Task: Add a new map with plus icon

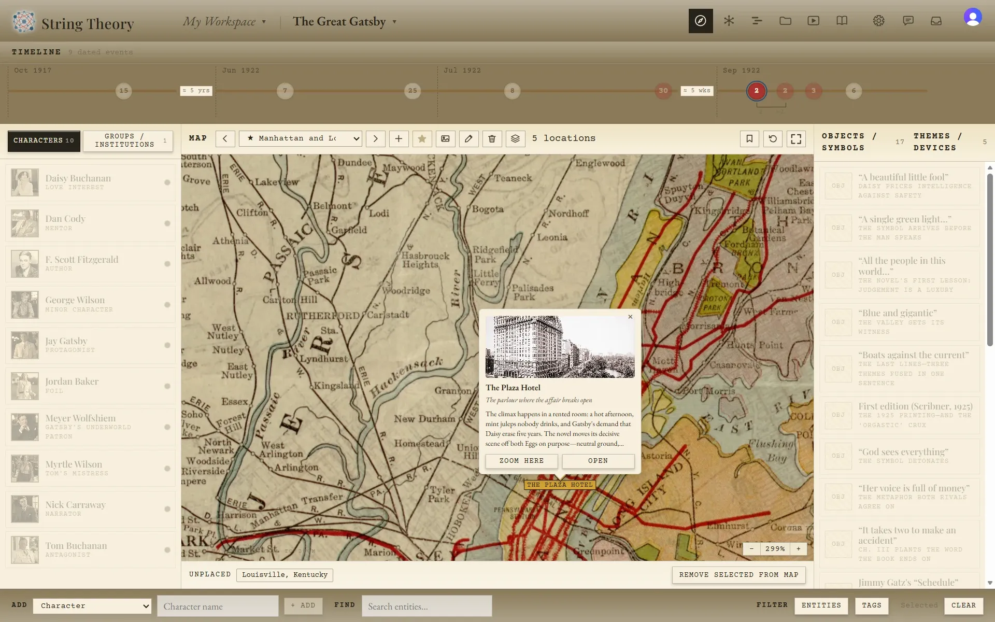Action: (399, 138)
